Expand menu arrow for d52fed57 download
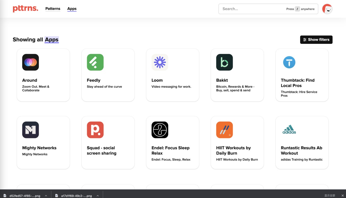The image size is (346, 198). pyautogui.click(x=46, y=196)
